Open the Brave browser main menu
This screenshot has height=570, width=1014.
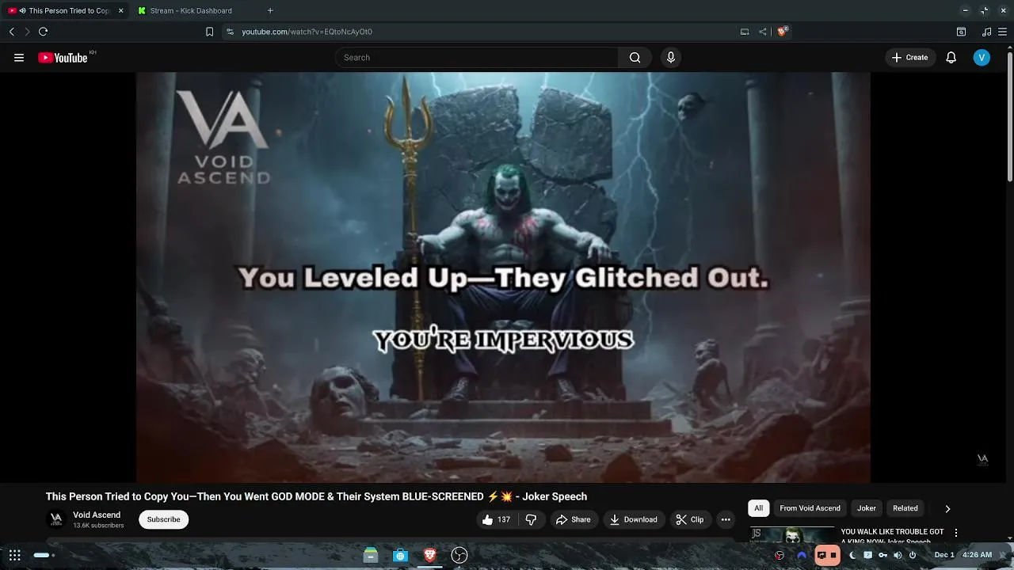(x=1003, y=32)
